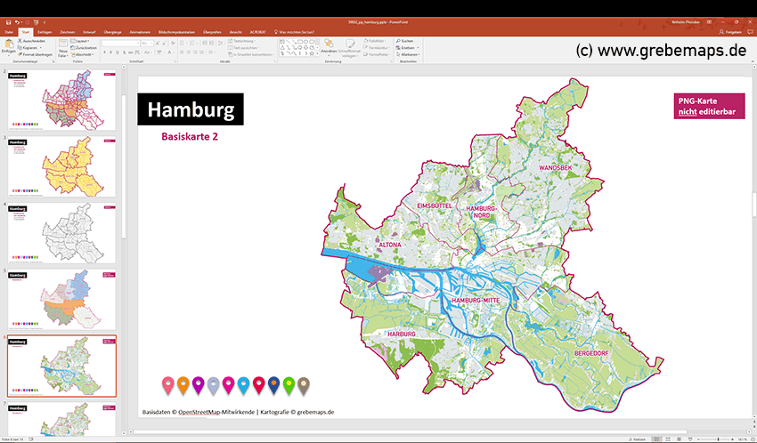Click the Freigeben share button

pos(732,31)
